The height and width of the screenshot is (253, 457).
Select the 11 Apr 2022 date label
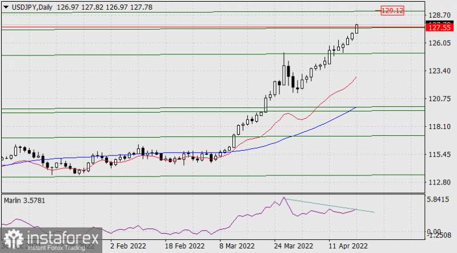(348, 246)
